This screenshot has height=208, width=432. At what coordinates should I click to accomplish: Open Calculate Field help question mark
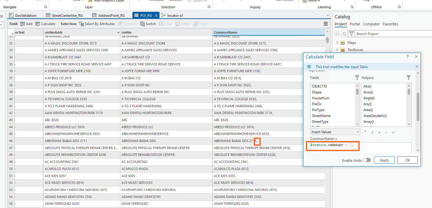pyautogui.click(x=408, y=57)
